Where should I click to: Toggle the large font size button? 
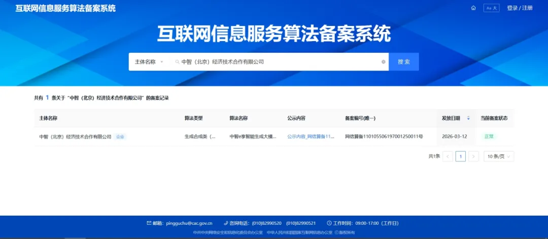click(491, 8)
